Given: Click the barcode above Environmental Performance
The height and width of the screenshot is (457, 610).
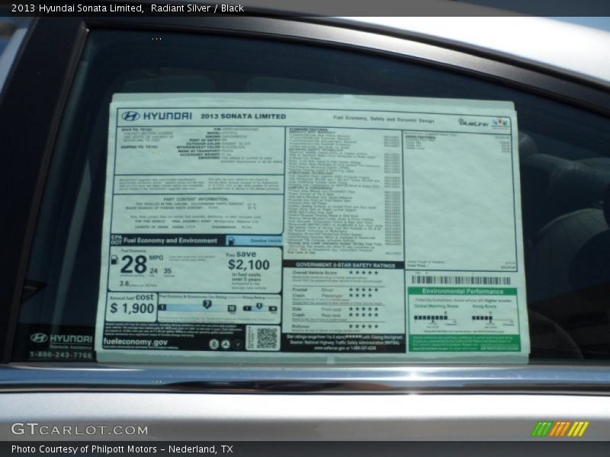Looking at the screenshot, I should [x=461, y=280].
